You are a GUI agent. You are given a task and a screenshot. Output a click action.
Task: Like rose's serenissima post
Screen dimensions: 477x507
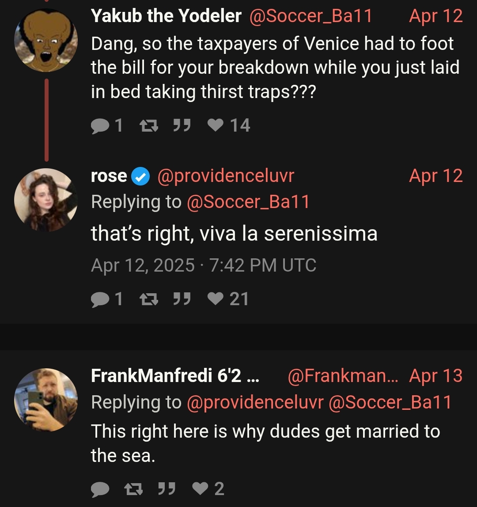[216, 299]
